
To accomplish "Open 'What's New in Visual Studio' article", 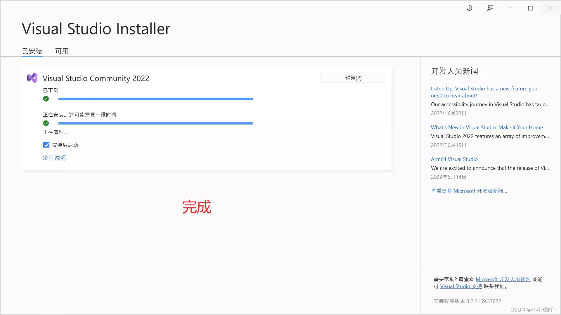I will click(487, 127).
